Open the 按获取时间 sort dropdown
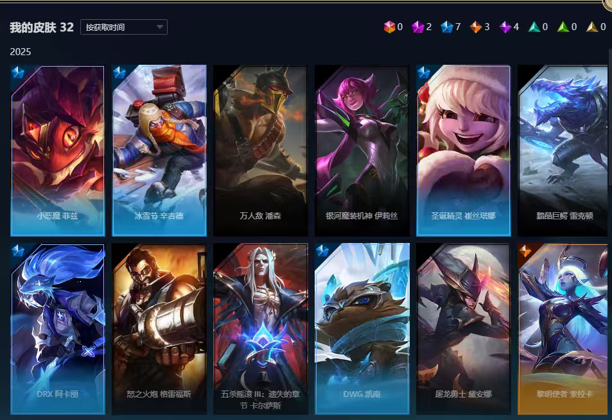612x420 pixels. point(124,27)
